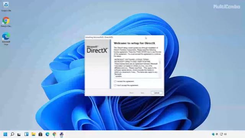Open the Recycle Bin desktop icon
Screen dimensions: 245x138
6,7
